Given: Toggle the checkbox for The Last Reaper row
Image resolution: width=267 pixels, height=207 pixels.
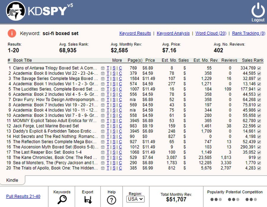Looking at the screenshot, I should click(x=259, y=152).
